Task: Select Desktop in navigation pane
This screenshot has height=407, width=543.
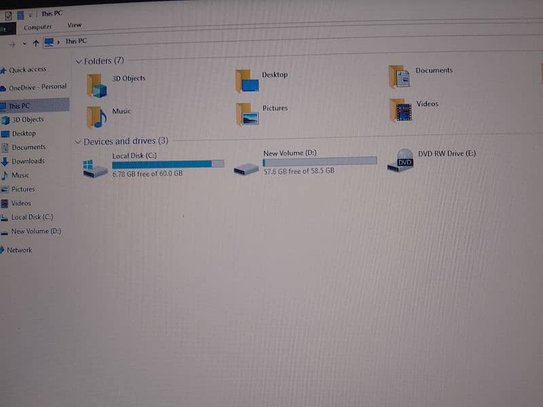Action: [24, 134]
